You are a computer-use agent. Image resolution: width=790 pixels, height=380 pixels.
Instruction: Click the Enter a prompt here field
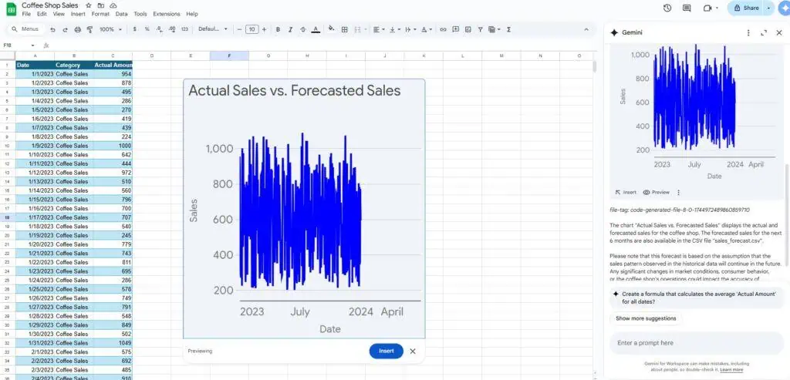pyautogui.click(x=696, y=343)
